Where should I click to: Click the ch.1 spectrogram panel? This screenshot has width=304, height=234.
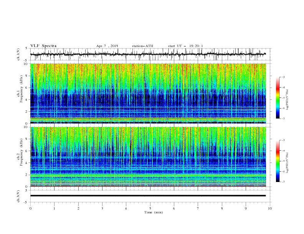pyautogui.click(x=148, y=93)
